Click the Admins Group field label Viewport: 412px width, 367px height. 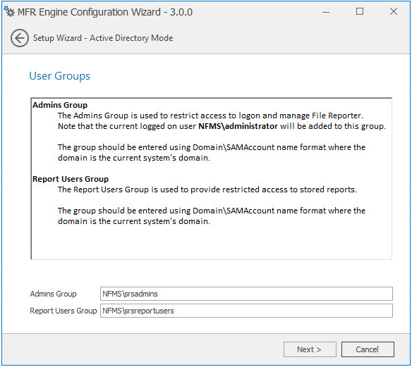pos(53,294)
